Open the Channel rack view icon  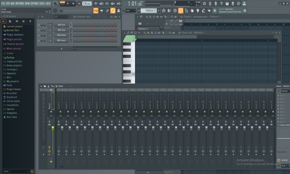(175, 11)
